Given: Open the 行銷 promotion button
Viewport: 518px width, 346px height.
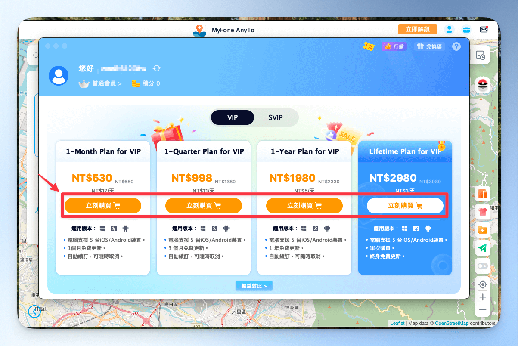Looking at the screenshot, I should [394, 46].
